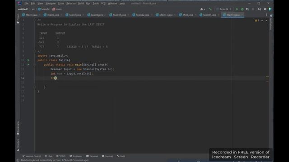Open the Structure tool window sidebar button
The image size is (289, 162).
[x=18, y=145]
